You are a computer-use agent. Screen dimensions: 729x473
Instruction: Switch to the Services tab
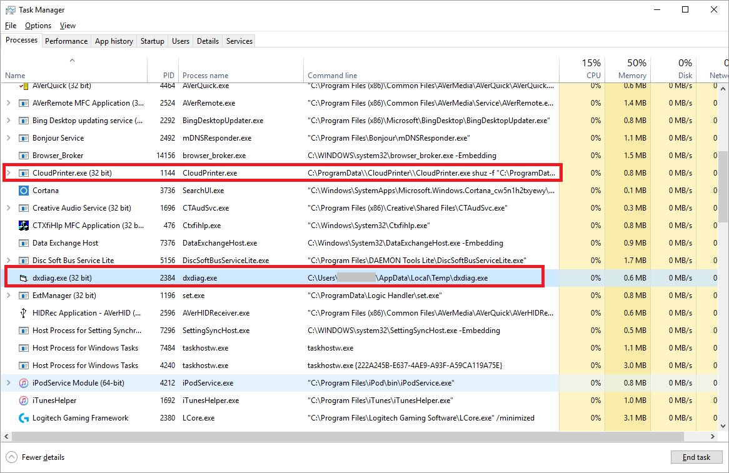tap(239, 41)
